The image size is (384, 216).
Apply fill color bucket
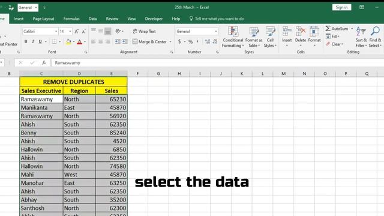(x=68, y=42)
